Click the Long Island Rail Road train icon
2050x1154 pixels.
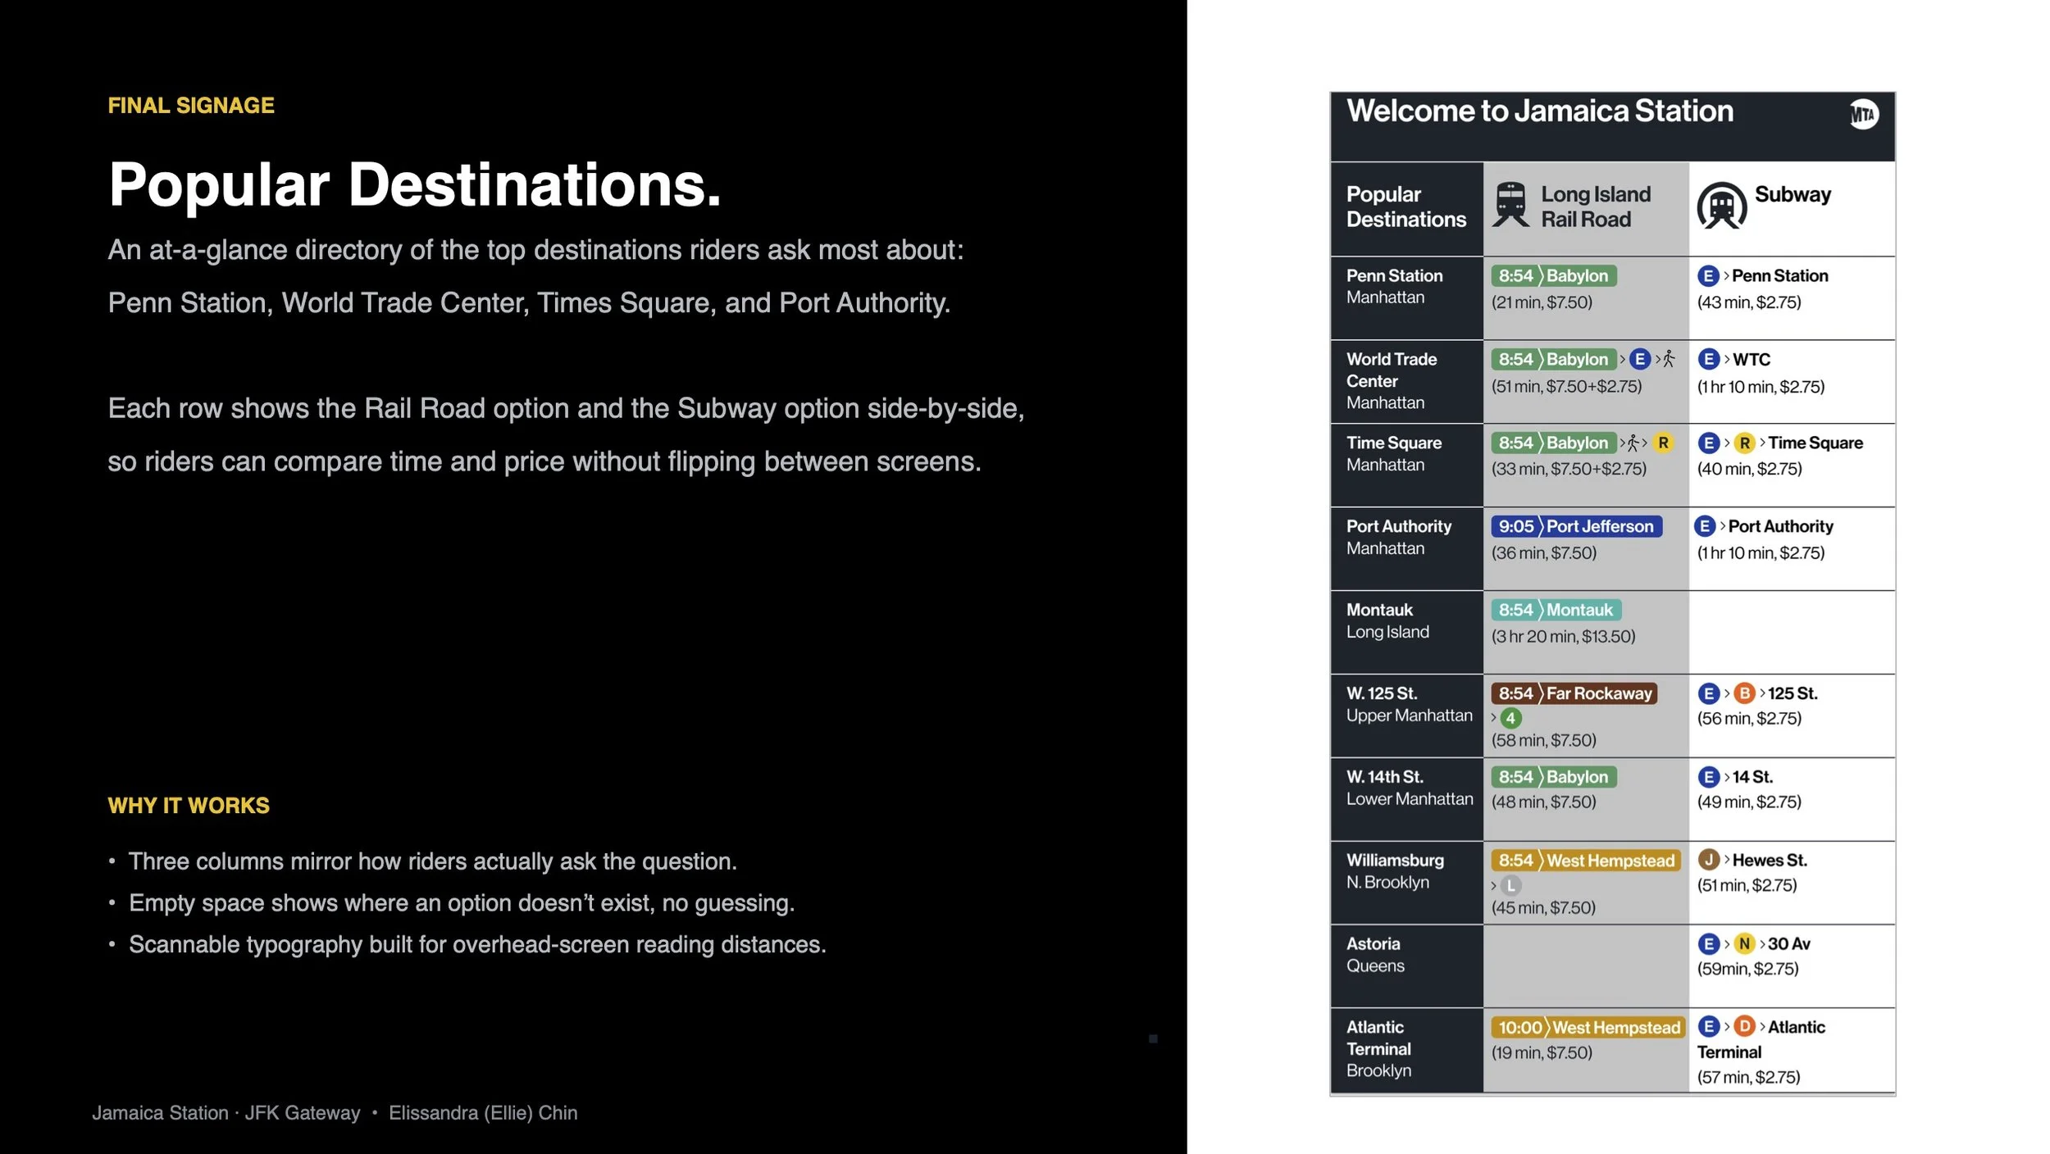pyautogui.click(x=1510, y=205)
